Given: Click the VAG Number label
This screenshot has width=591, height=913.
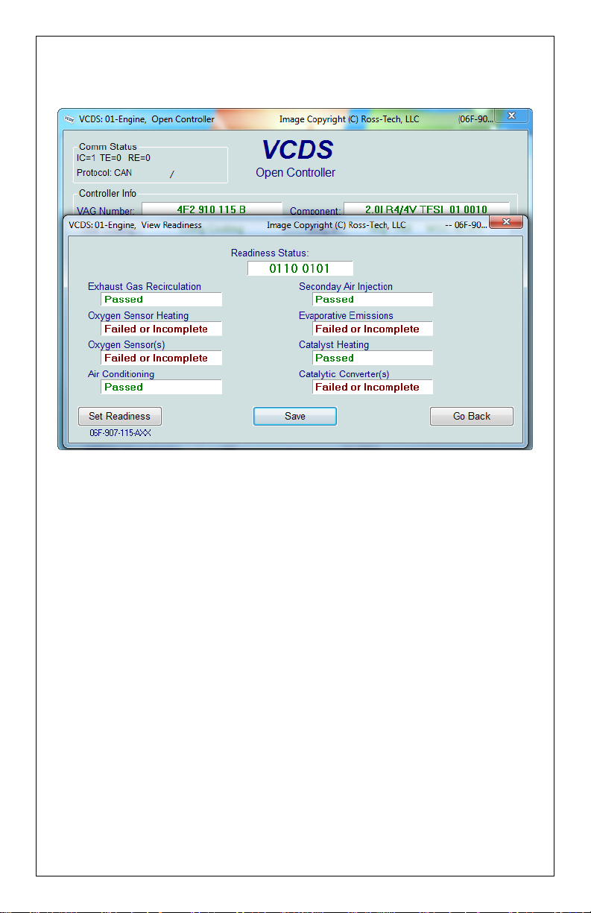Looking at the screenshot, I should (x=106, y=212).
